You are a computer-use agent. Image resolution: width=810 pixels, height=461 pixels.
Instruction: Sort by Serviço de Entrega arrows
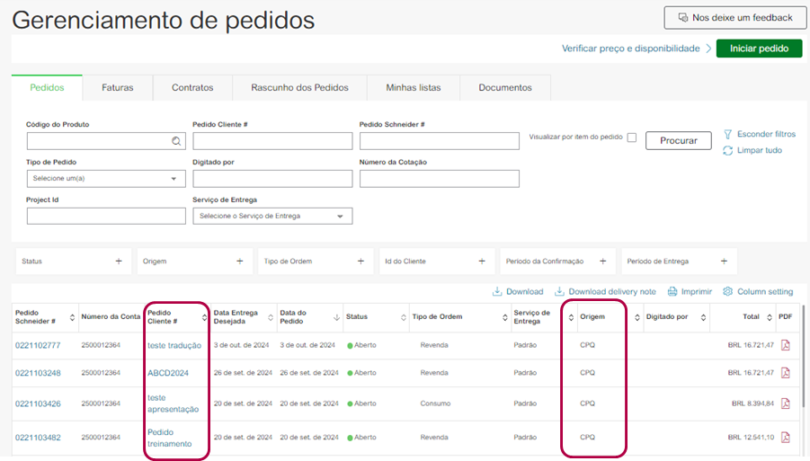point(571,317)
